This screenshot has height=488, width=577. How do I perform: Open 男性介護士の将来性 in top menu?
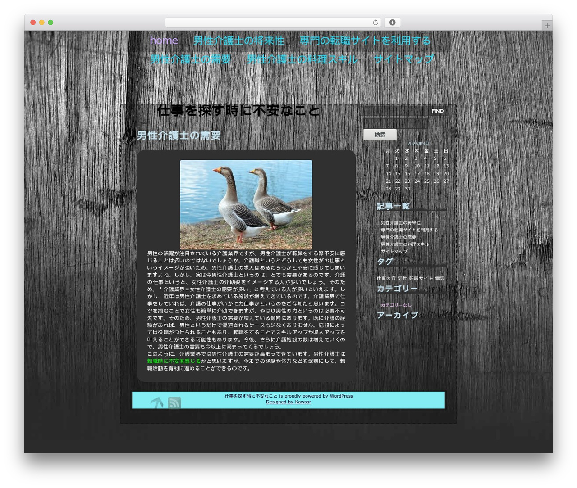coord(239,41)
